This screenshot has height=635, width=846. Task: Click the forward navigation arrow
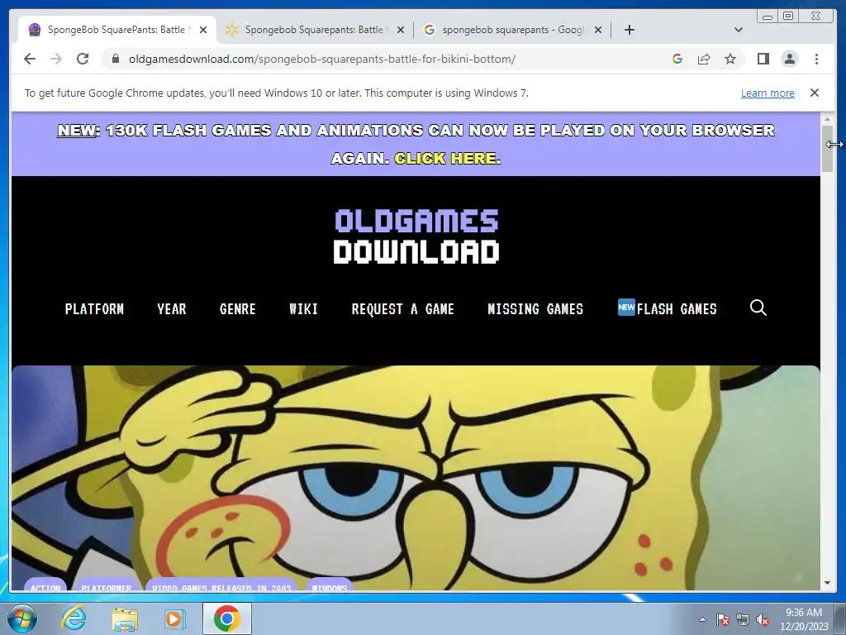[x=56, y=59]
